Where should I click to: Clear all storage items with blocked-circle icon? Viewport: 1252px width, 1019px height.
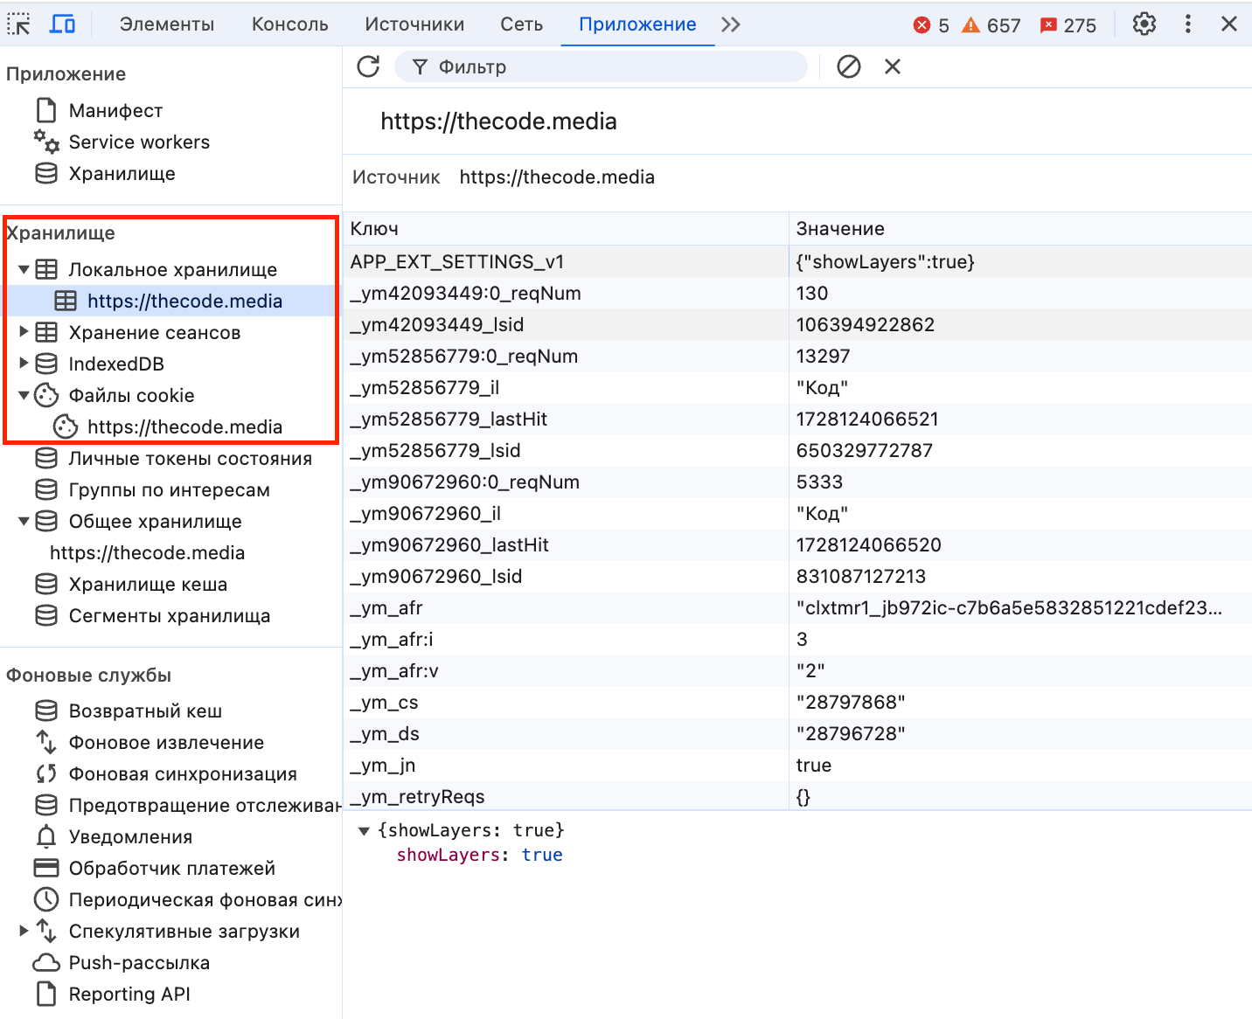coord(847,66)
